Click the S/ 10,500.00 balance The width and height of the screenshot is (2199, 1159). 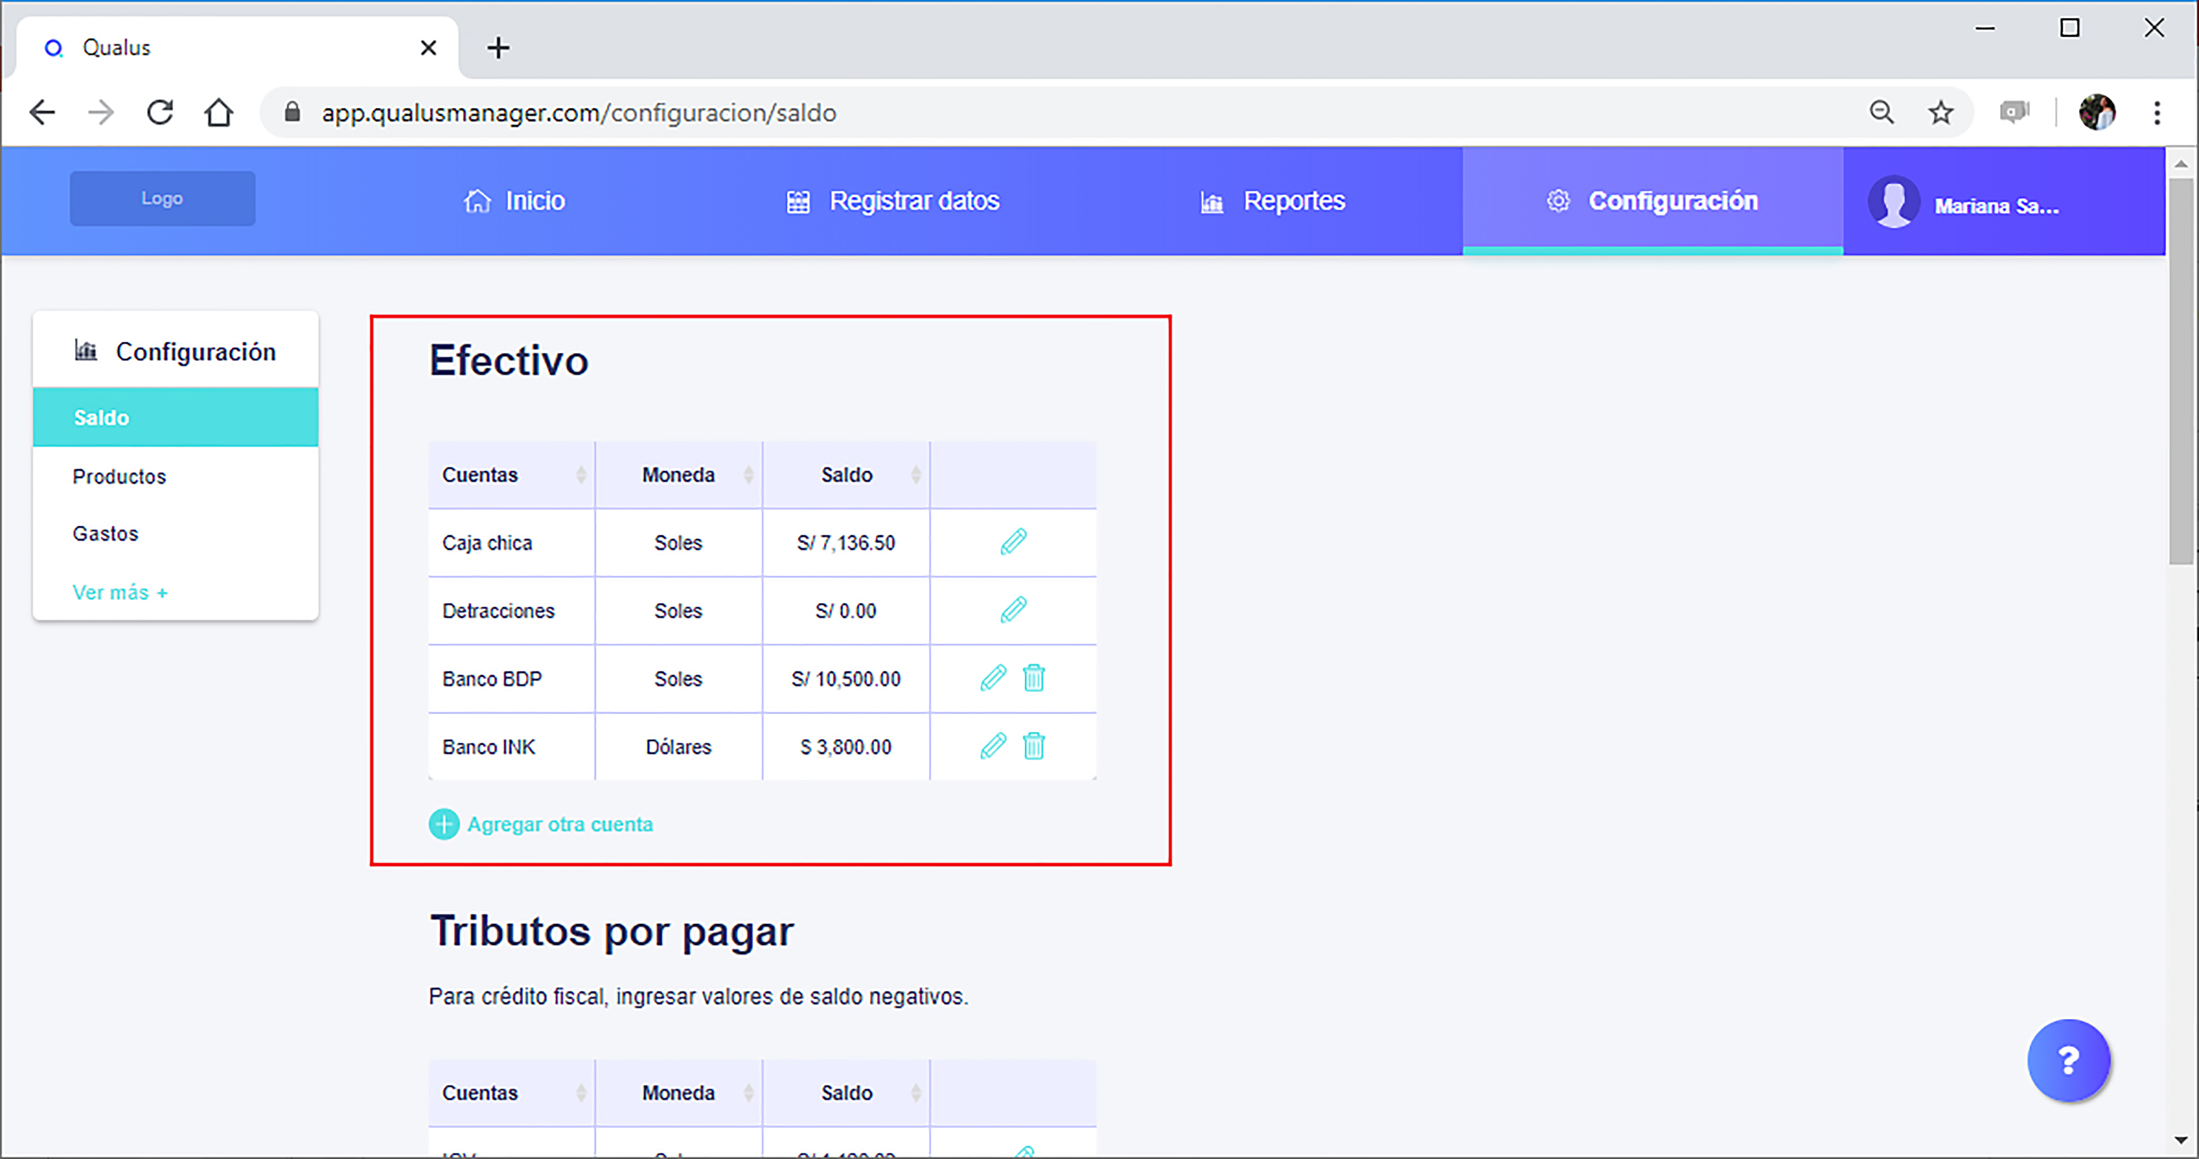pyautogui.click(x=846, y=679)
